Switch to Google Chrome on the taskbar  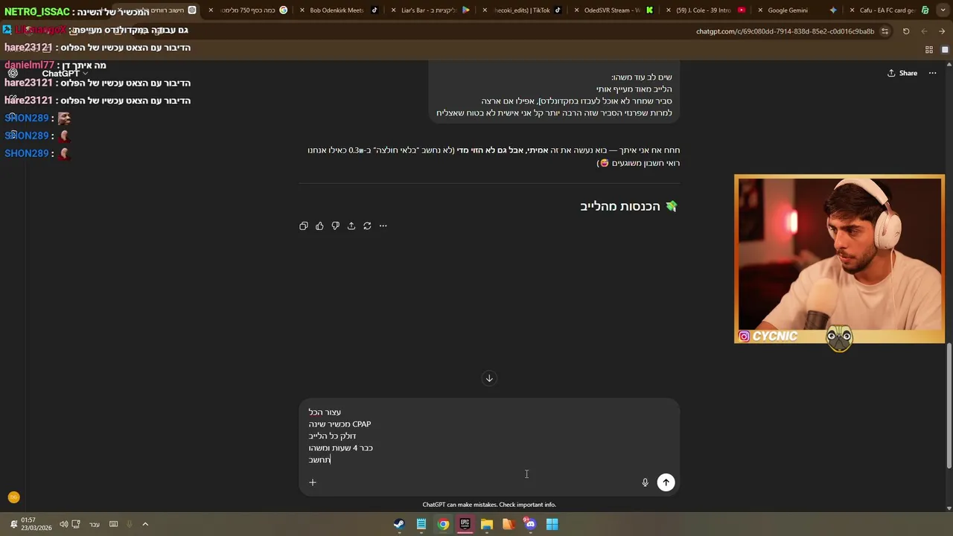coord(443,524)
